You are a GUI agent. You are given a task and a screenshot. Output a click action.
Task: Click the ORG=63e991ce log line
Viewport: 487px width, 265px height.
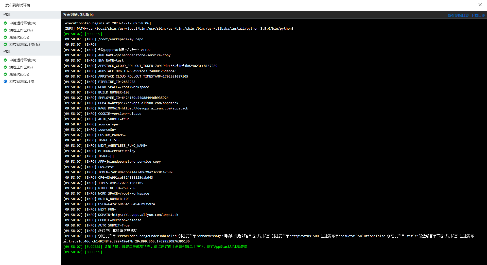[x=108, y=177]
